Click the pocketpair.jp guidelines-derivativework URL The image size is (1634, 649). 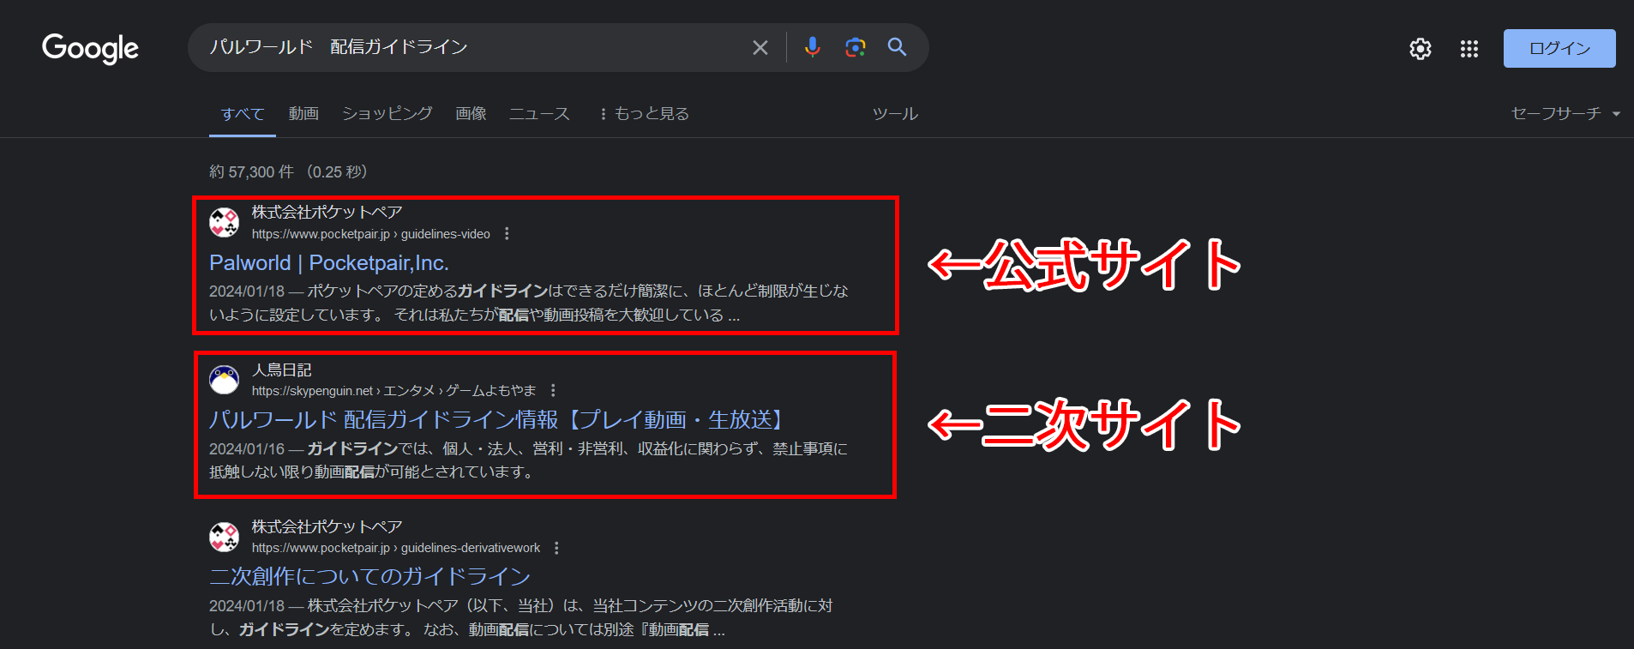click(x=396, y=548)
